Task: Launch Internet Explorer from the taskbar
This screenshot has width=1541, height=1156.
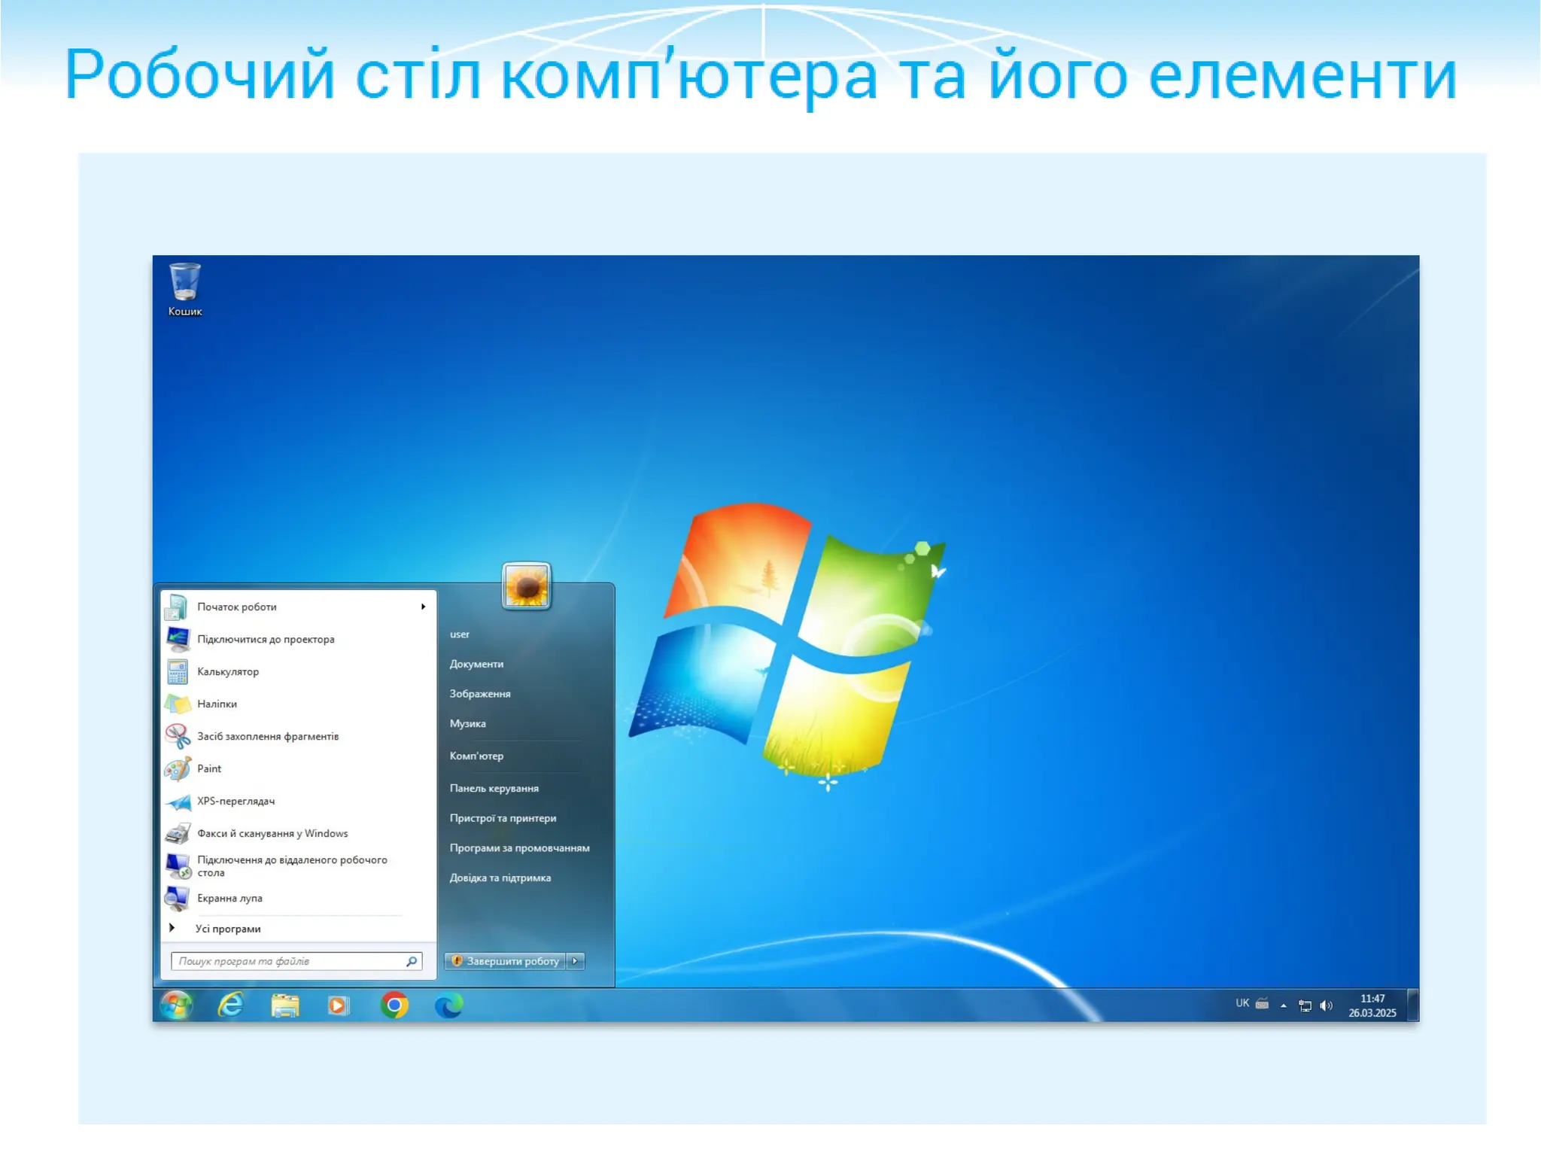Action: click(x=231, y=1005)
